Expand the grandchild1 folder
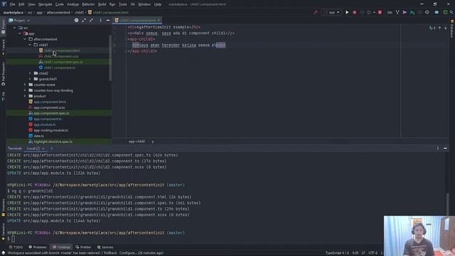The height and width of the screenshot is (256, 455). coord(30,79)
